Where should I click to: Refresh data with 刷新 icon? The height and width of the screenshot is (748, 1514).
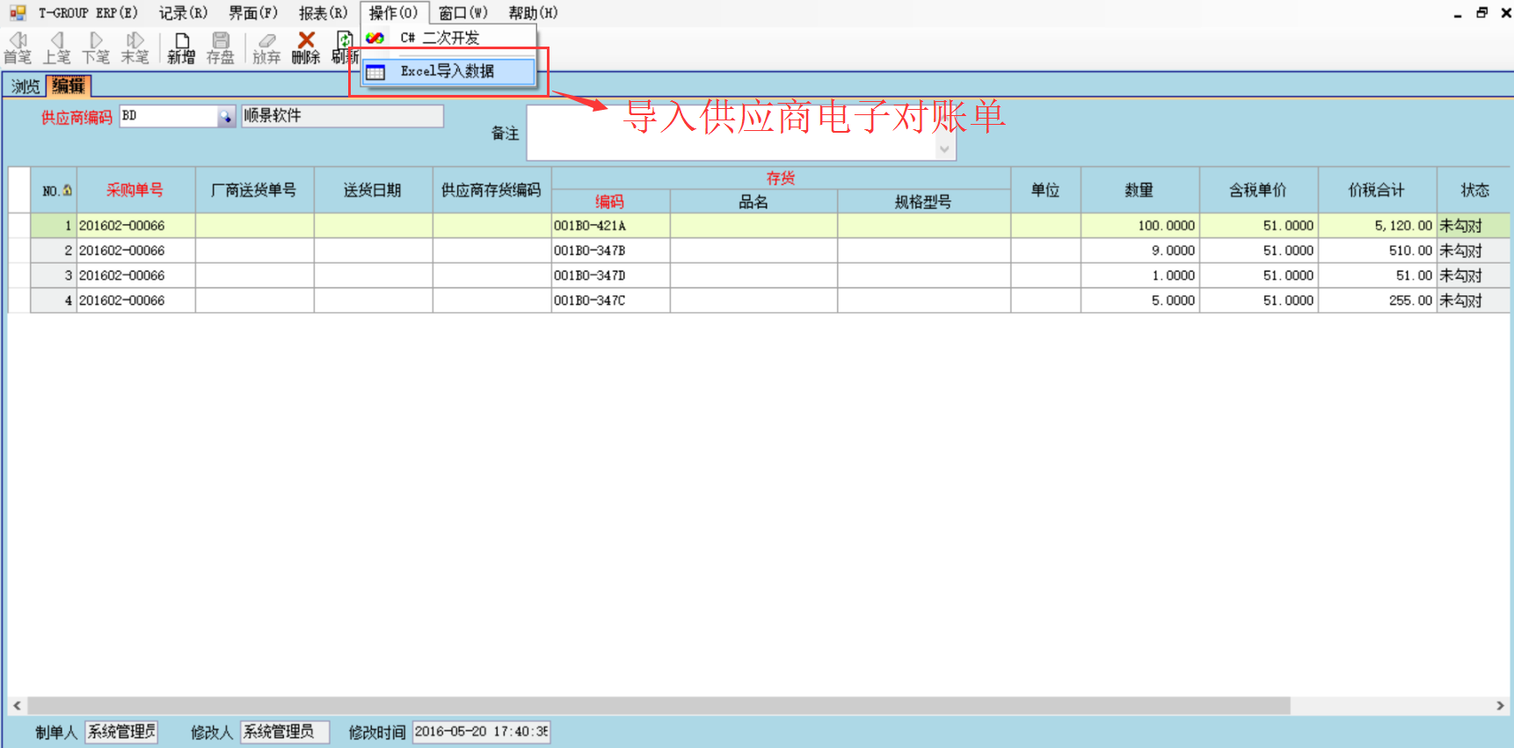click(345, 48)
